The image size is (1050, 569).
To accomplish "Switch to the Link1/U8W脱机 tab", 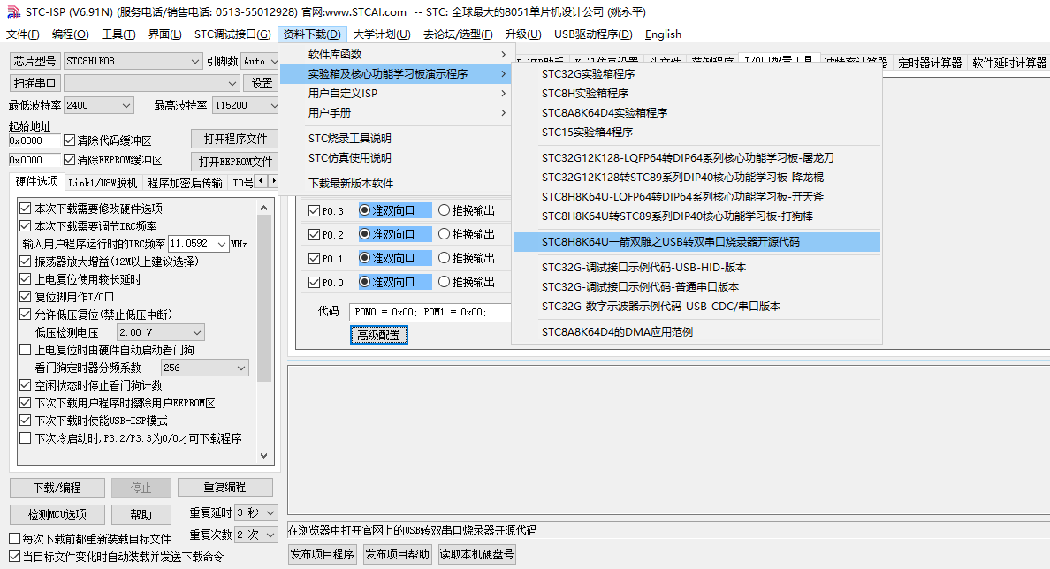I will pos(103,183).
